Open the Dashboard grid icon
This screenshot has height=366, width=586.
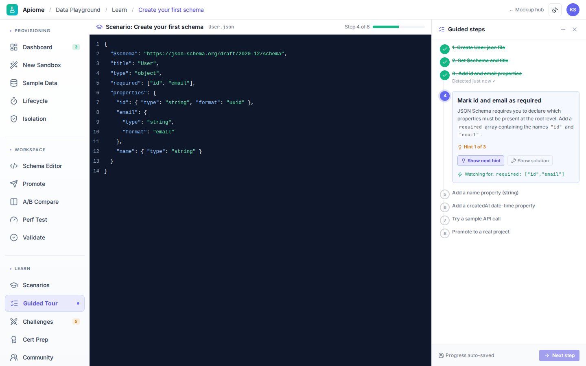[14, 47]
